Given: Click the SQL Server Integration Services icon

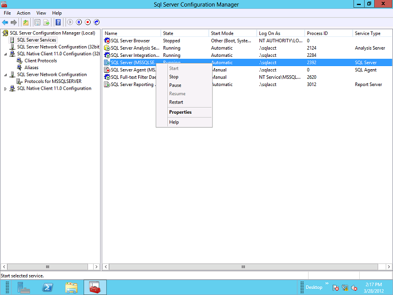Looking at the screenshot, I should [x=107, y=55].
